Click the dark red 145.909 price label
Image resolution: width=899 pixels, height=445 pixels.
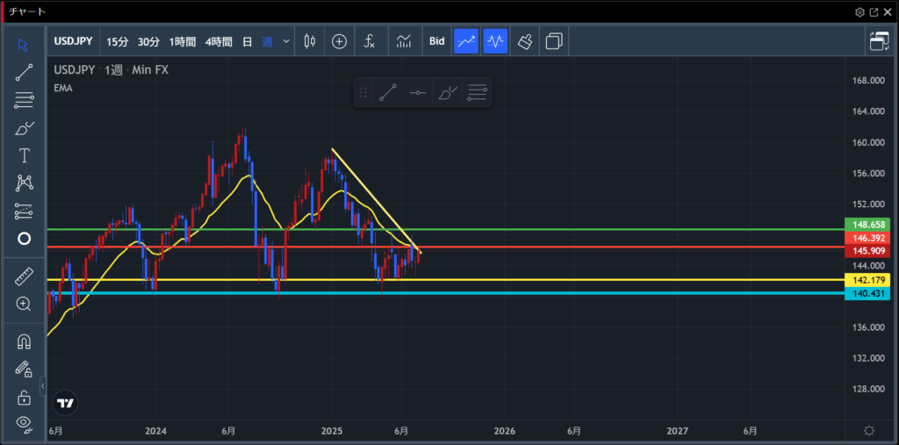[868, 251]
